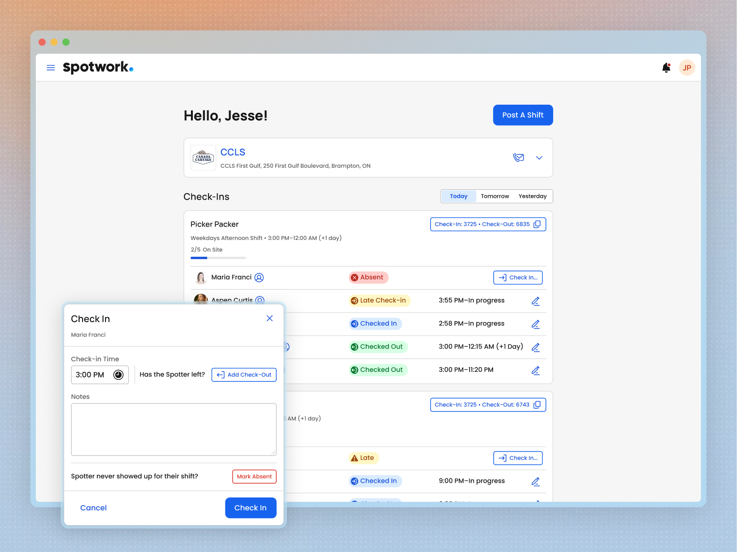This screenshot has height=552, width=737.
Task: Select the Today tab
Action: [x=458, y=196]
